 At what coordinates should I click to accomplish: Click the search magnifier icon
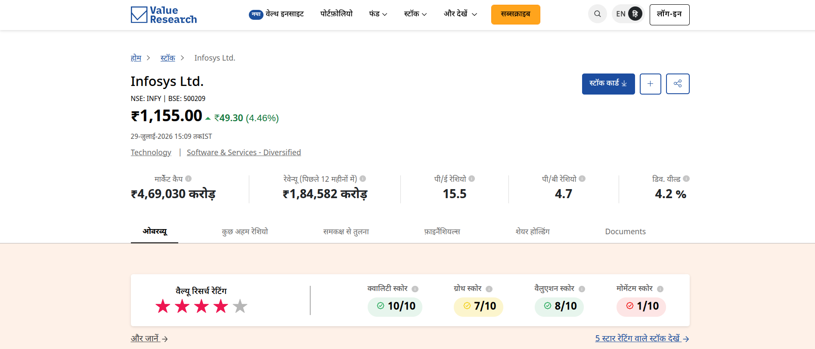point(598,14)
